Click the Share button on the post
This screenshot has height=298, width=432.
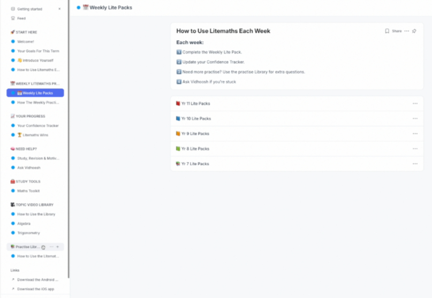[397, 31]
